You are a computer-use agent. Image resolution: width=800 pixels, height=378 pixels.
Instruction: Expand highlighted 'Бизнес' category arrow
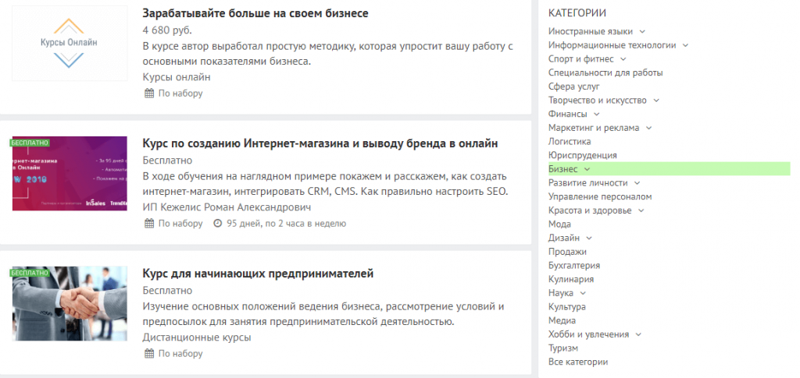click(x=587, y=169)
